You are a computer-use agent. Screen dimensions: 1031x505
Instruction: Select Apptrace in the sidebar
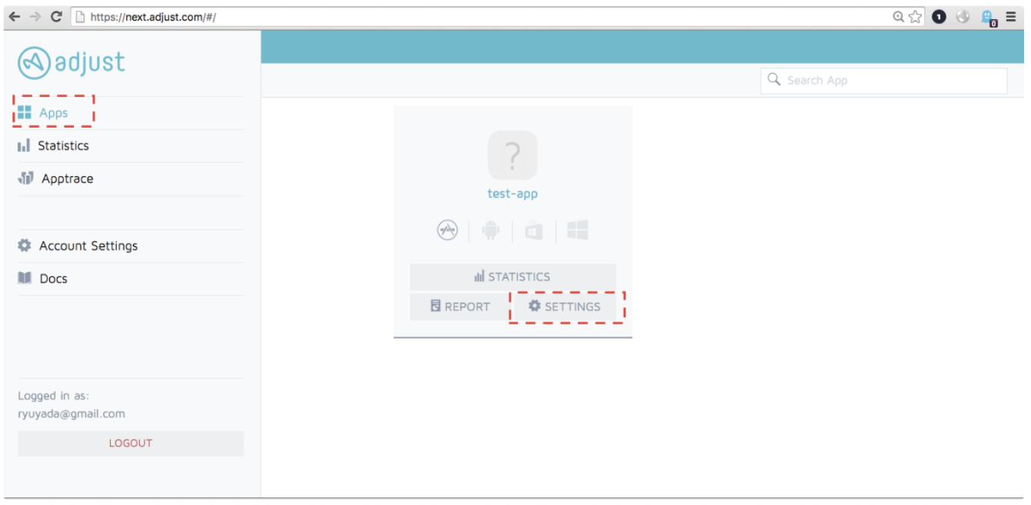(x=67, y=179)
